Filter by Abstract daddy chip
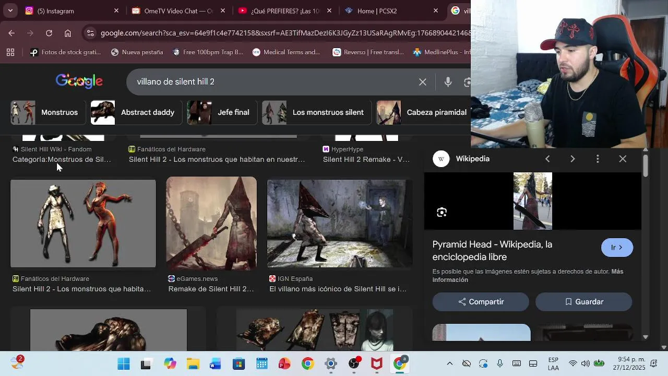This screenshot has height=376, width=668. (136, 112)
